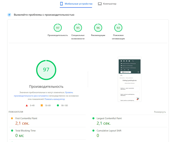Jump to the 96 Рекомендации score gauge
Image resolution: width=172 pixels, height=142 pixels.
coord(98,28)
